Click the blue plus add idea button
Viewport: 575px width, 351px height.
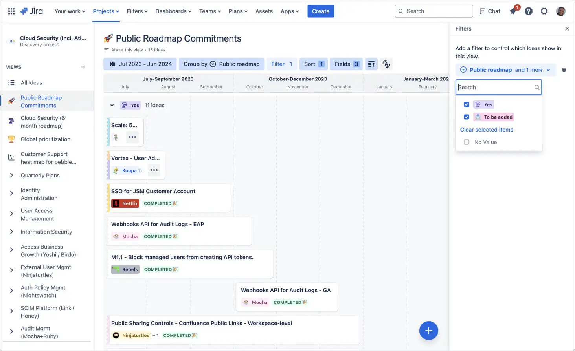[428, 331]
